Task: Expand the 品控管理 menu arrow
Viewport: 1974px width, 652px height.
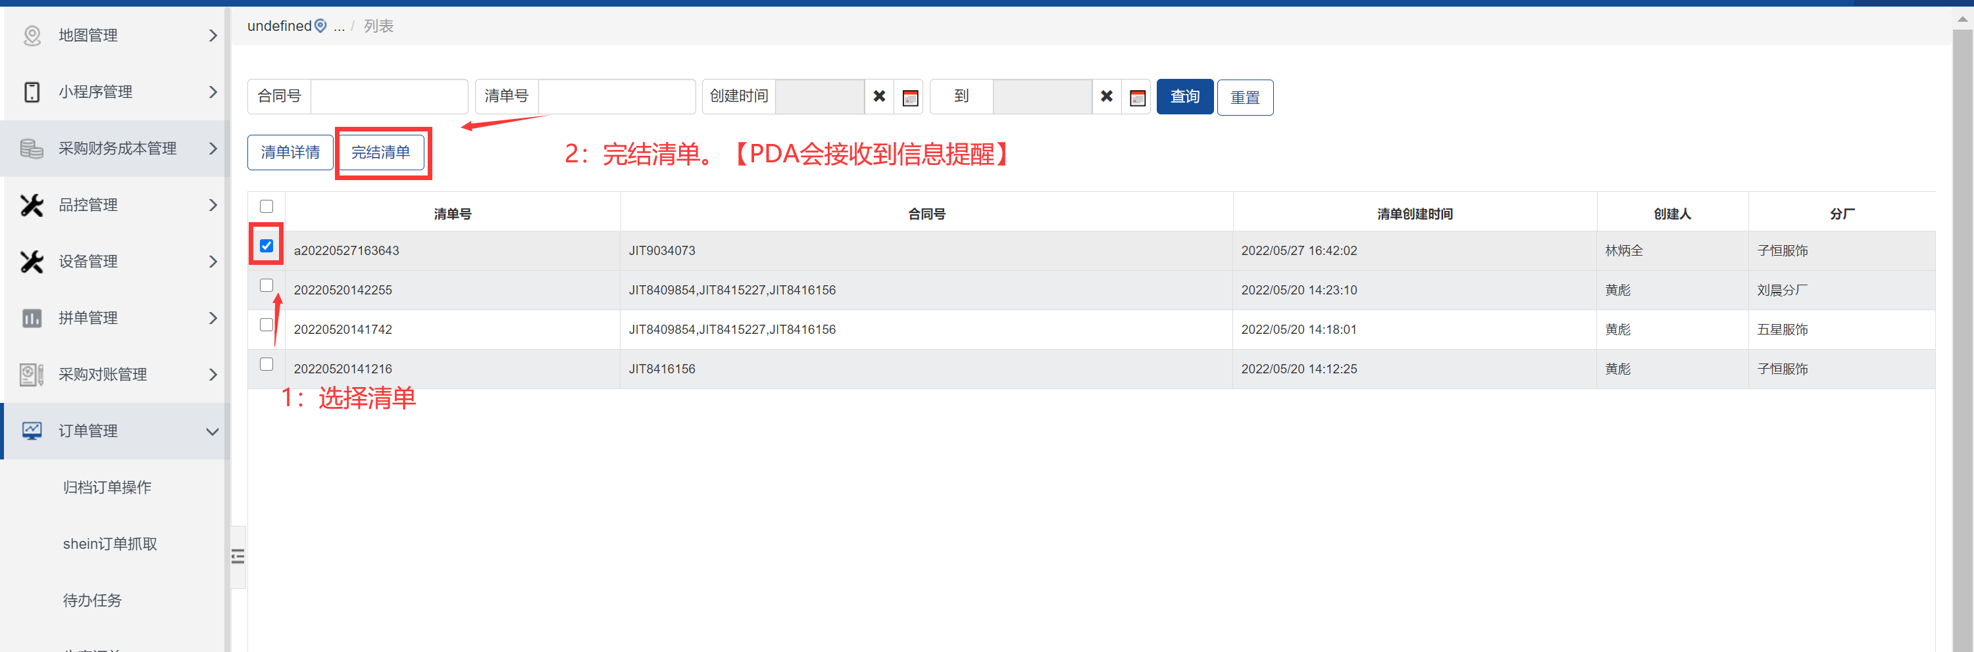Action: pos(213,205)
